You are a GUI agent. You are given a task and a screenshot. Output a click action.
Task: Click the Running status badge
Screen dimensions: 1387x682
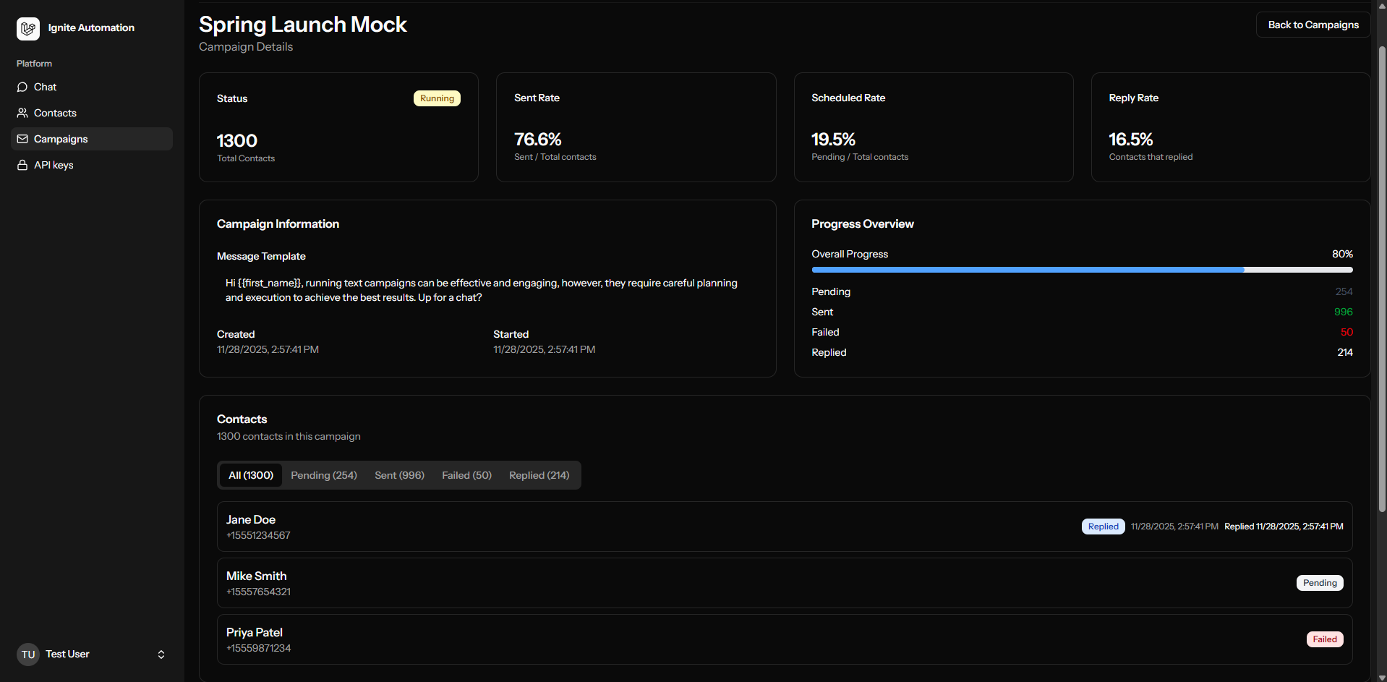coord(437,98)
